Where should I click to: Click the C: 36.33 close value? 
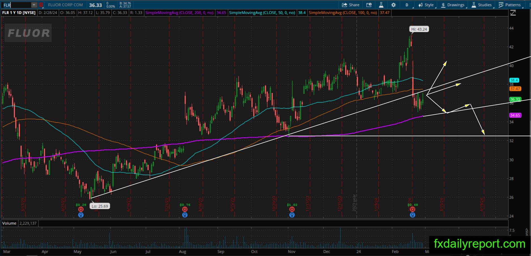[120, 12]
